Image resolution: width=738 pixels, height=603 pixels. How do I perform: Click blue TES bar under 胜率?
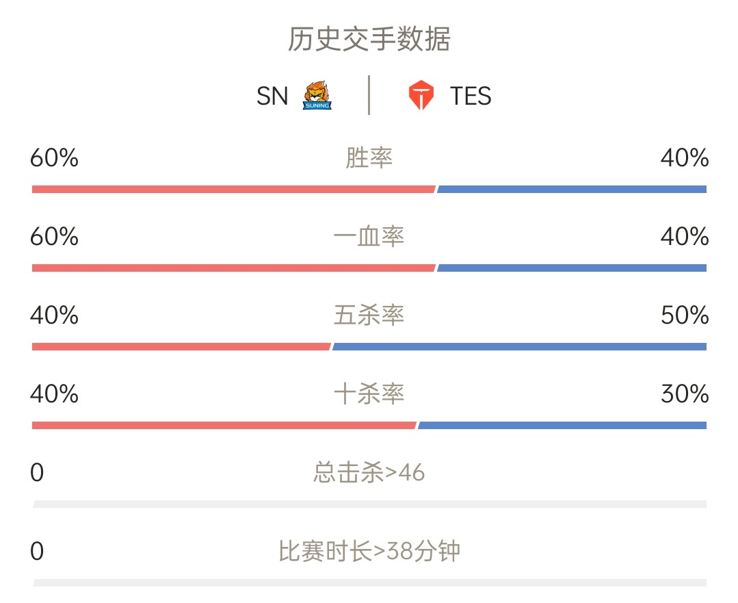click(x=572, y=190)
